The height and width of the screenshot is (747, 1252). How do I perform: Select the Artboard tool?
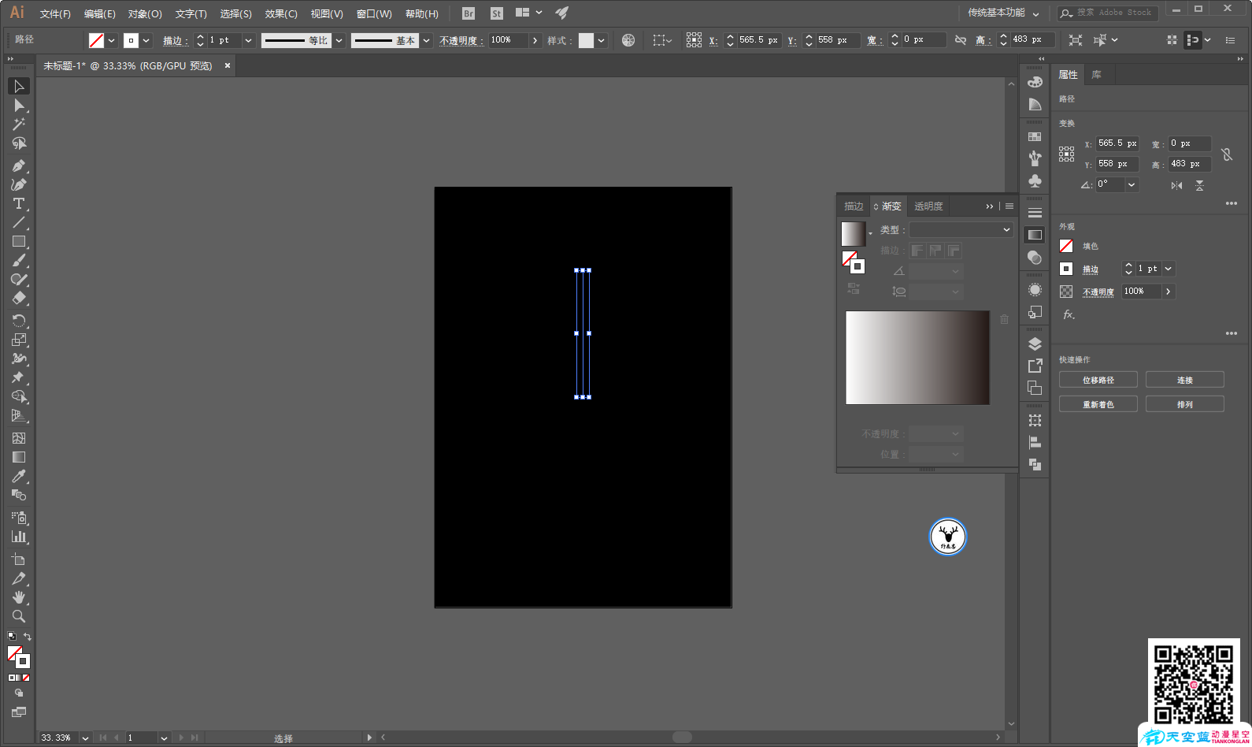click(19, 559)
